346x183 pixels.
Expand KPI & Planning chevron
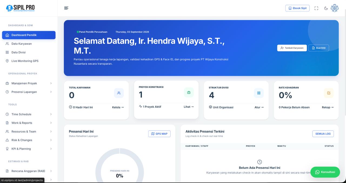51,149
